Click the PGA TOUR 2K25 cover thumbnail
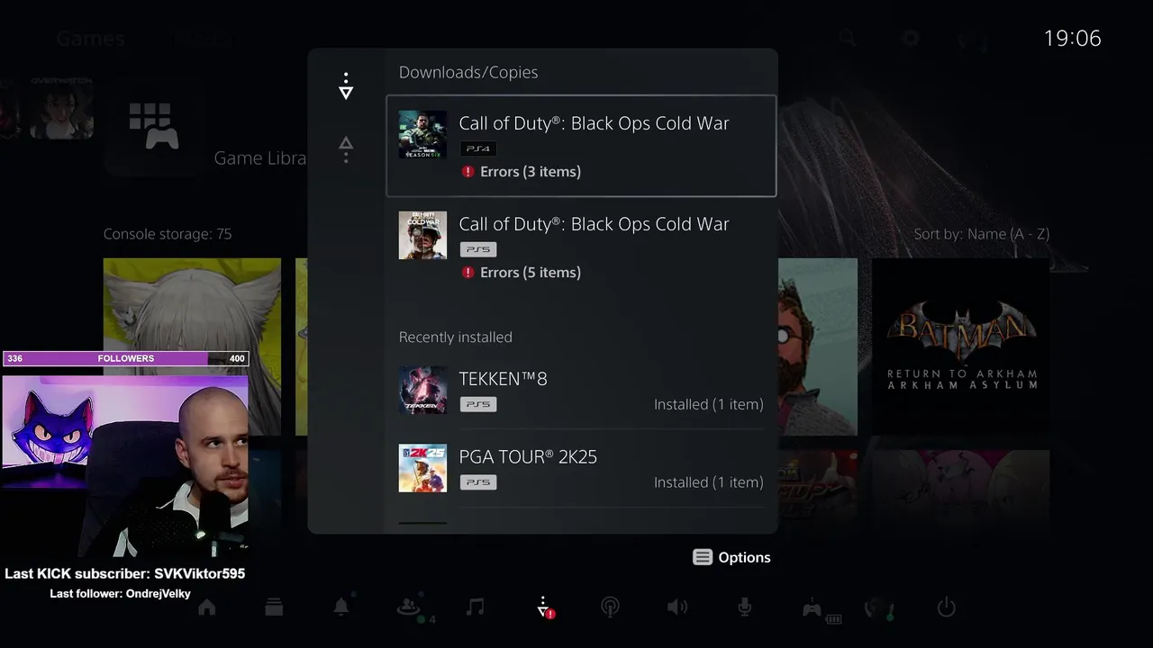This screenshot has height=648, width=1153. tap(422, 468)
